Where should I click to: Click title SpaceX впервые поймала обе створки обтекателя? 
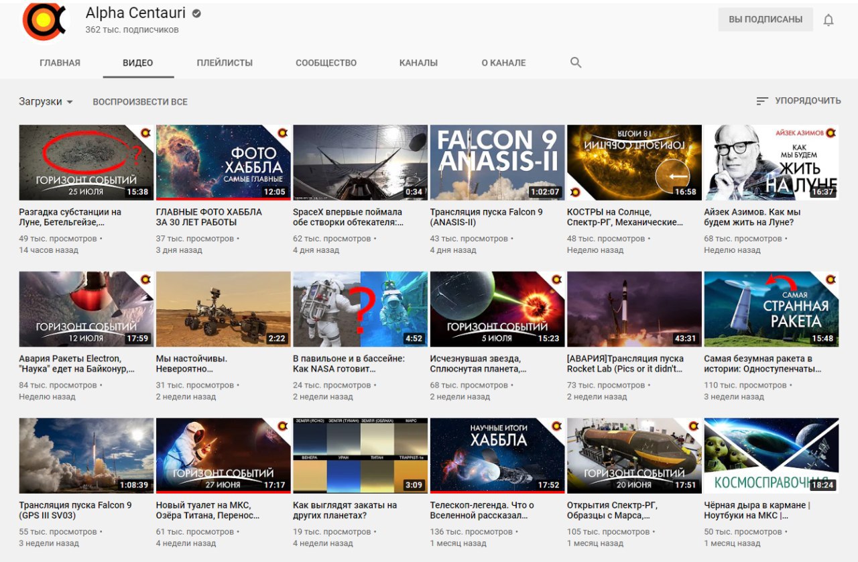tap(349, 217)
